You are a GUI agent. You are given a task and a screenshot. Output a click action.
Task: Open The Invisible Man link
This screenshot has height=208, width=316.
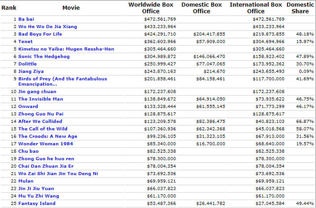pyautogui.click(x=40, y=99)
